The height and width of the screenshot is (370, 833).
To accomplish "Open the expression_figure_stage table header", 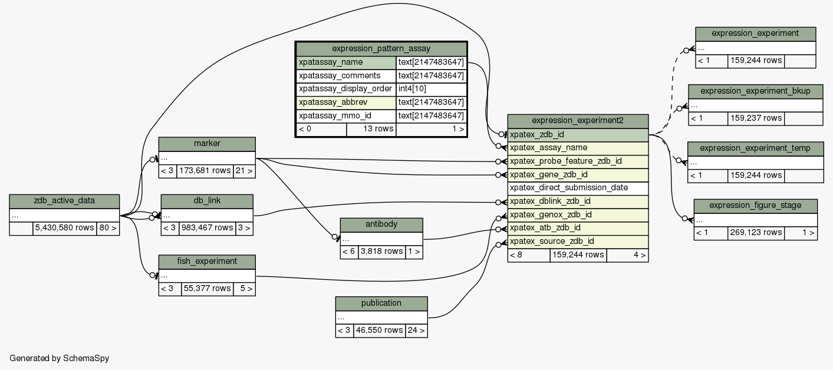I will click(x=755, y=206).
